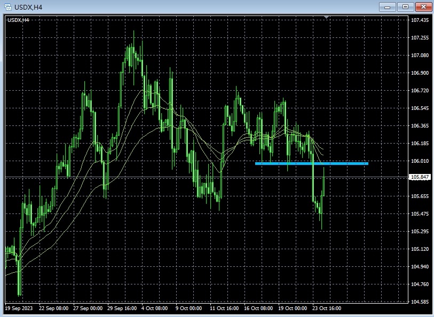Close the USDX,H4 chart window
The width and height of the screenshot is (434, 317).
point(423,6)
